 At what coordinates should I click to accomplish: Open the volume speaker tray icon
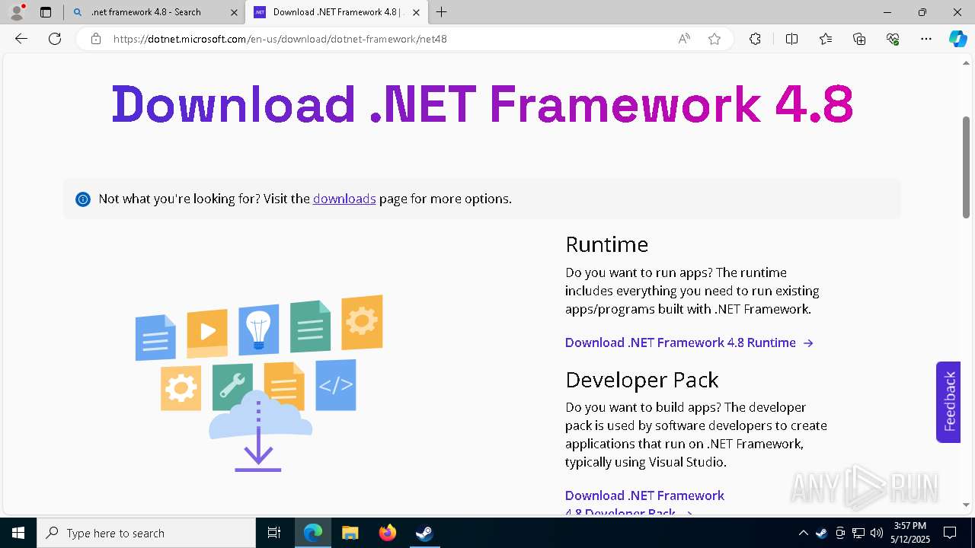point(877,533)
